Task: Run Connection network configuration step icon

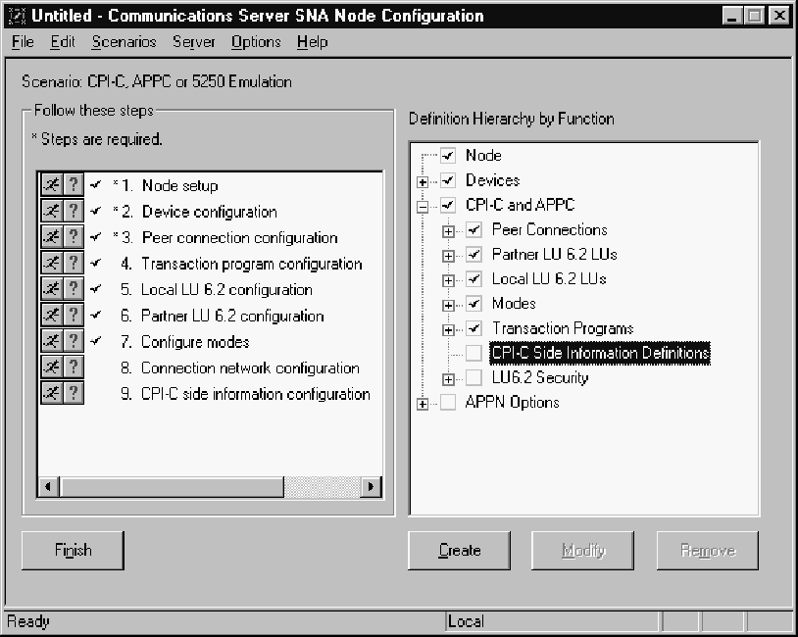Action: 52,367
